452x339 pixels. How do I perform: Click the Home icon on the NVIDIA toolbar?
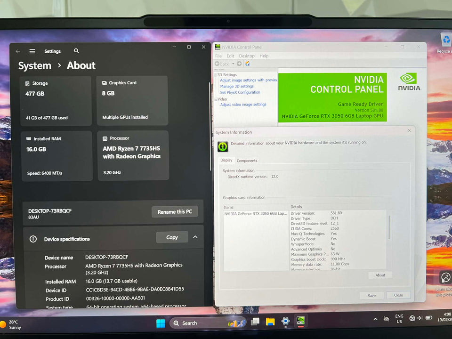[247, 64]
